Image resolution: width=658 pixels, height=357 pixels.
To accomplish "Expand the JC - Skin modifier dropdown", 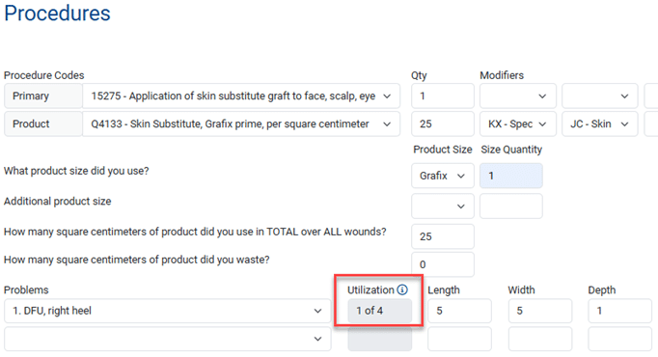I will click(x=600, y=124).
